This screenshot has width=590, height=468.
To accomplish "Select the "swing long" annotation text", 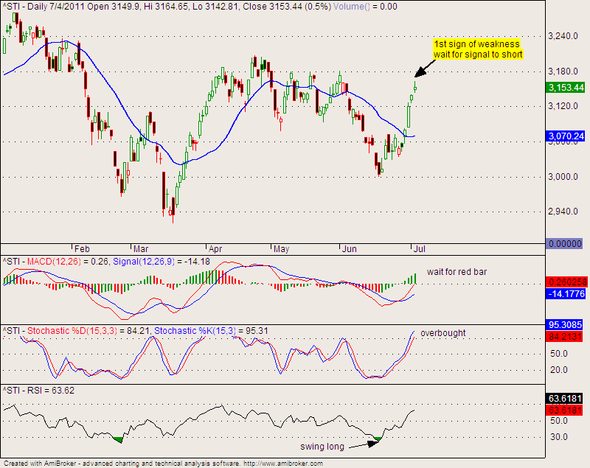I will point(322,447).
